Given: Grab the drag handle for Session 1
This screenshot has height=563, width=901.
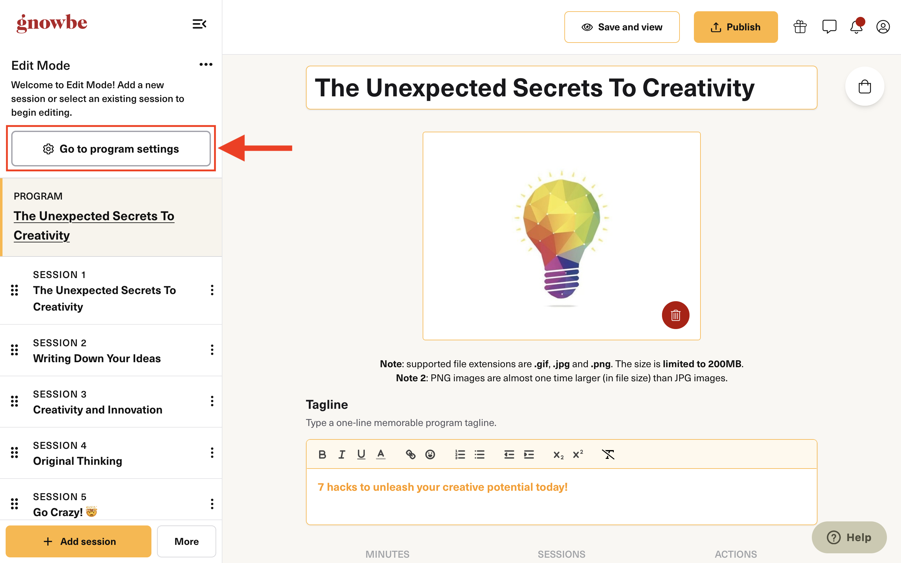Looking at the screenshot, I should (x=14, y=290).
